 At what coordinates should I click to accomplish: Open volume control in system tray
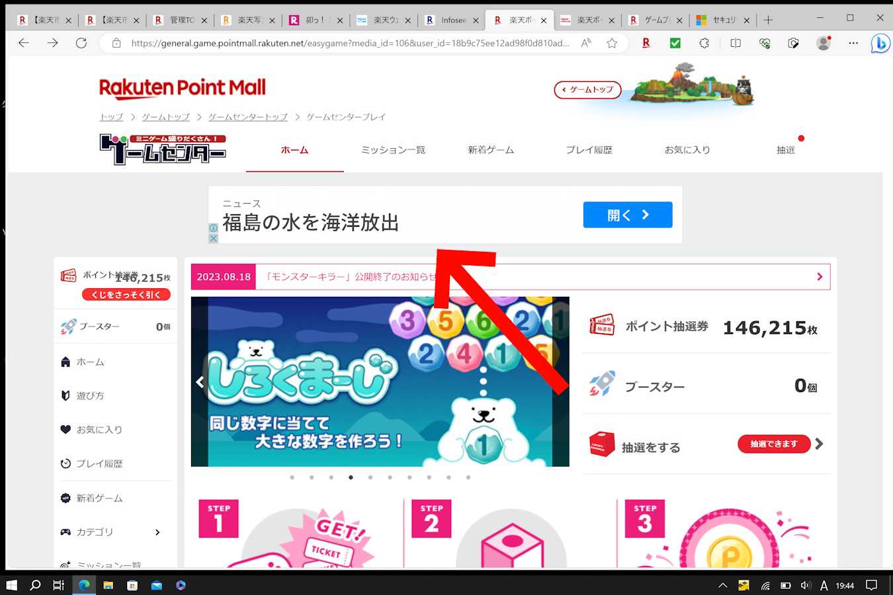pyautogui.click(x=806, y=585)
